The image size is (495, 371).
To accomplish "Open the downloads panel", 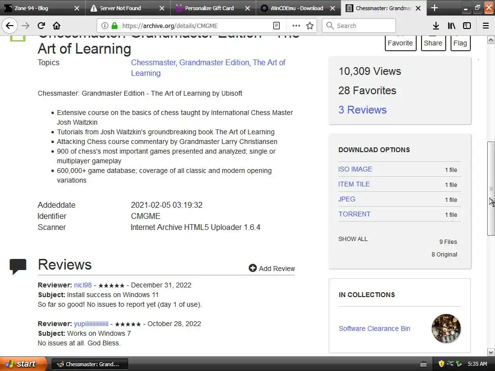I will pos(436,26).
